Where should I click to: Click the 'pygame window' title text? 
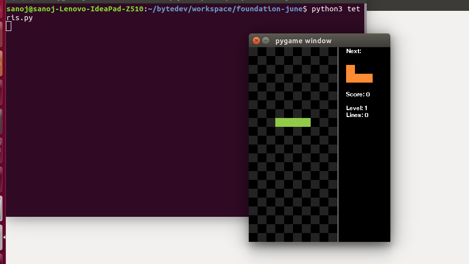[x=303, y=41]
